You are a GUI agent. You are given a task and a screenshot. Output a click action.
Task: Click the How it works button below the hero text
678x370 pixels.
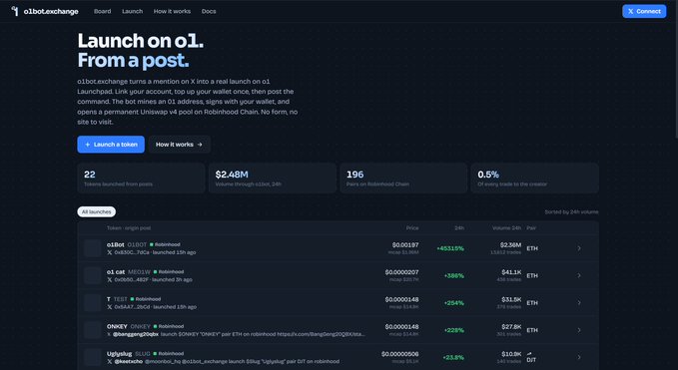(x=180, y=145)
